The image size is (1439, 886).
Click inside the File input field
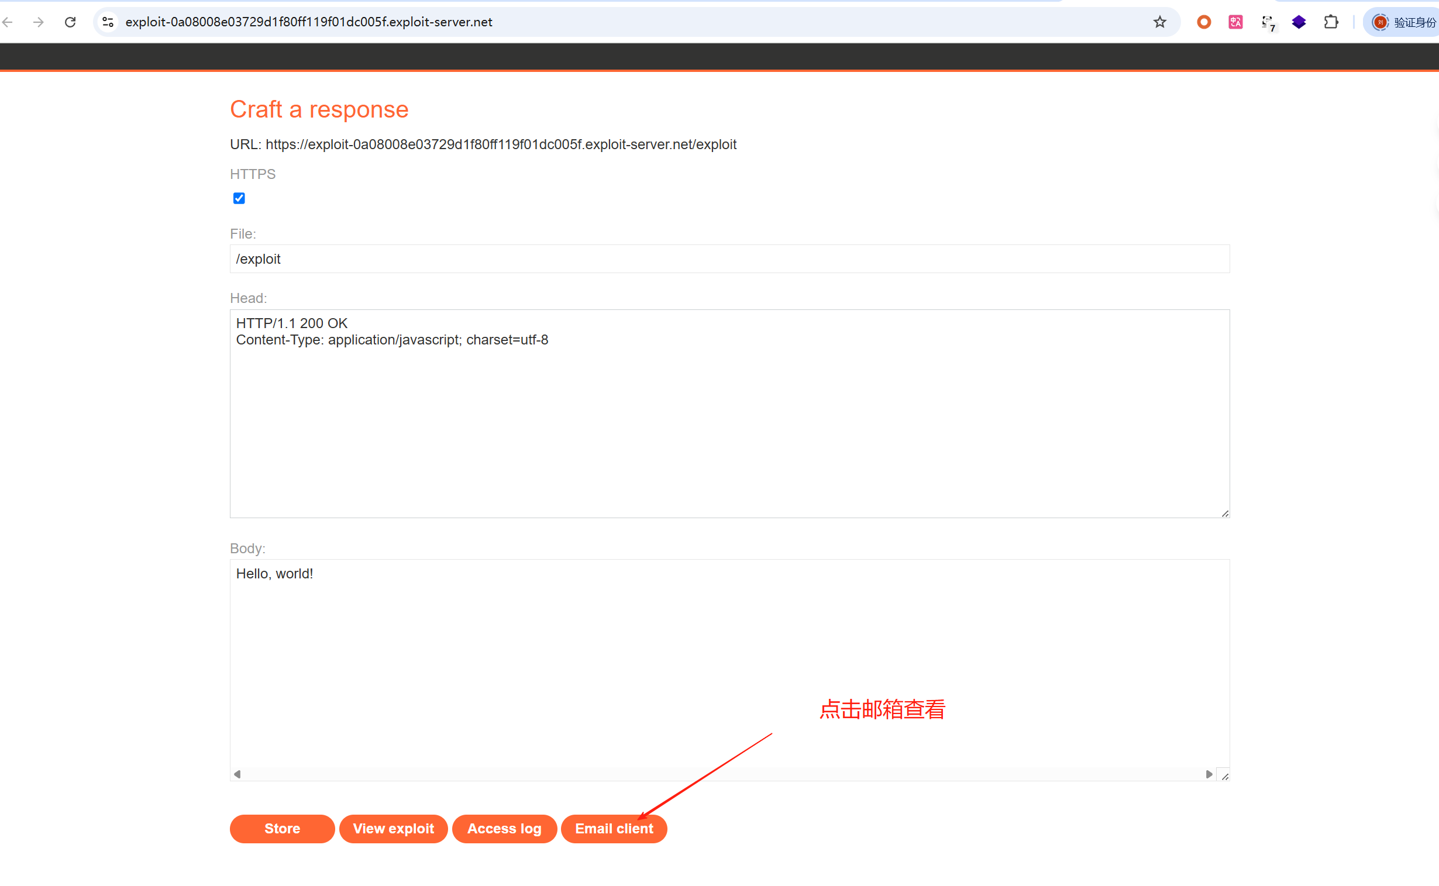pos(729,259)
